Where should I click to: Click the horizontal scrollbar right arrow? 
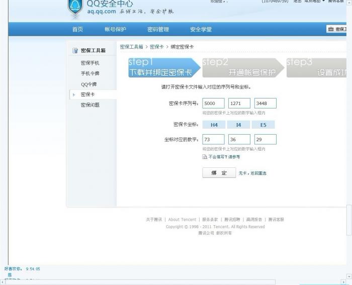click(x=343, y=282)
